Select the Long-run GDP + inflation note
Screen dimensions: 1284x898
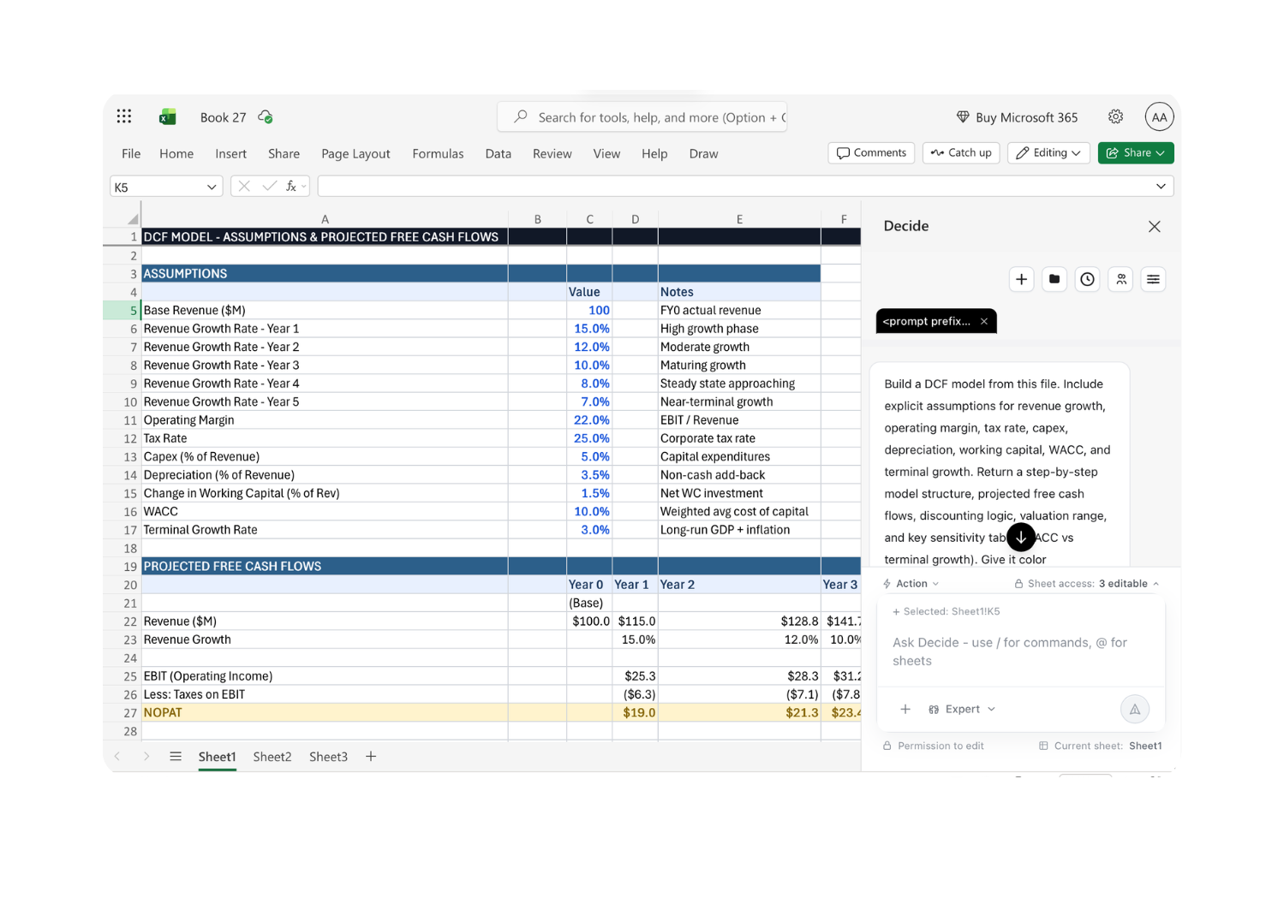pos(739,530)
